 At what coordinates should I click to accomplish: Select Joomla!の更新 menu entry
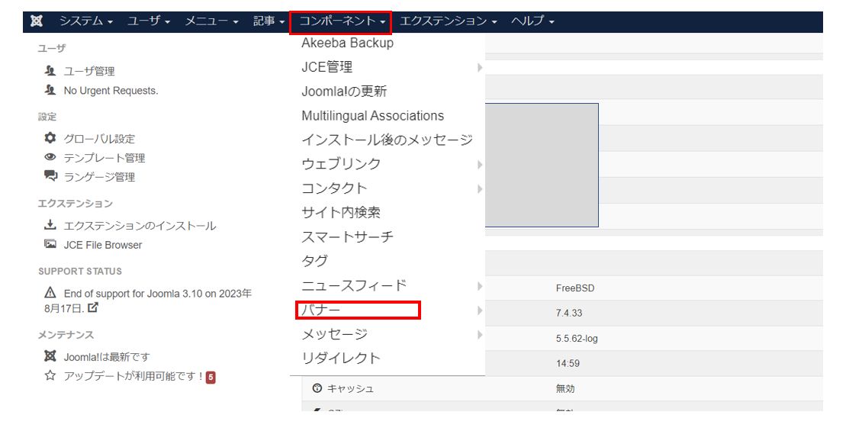[344, 92]
